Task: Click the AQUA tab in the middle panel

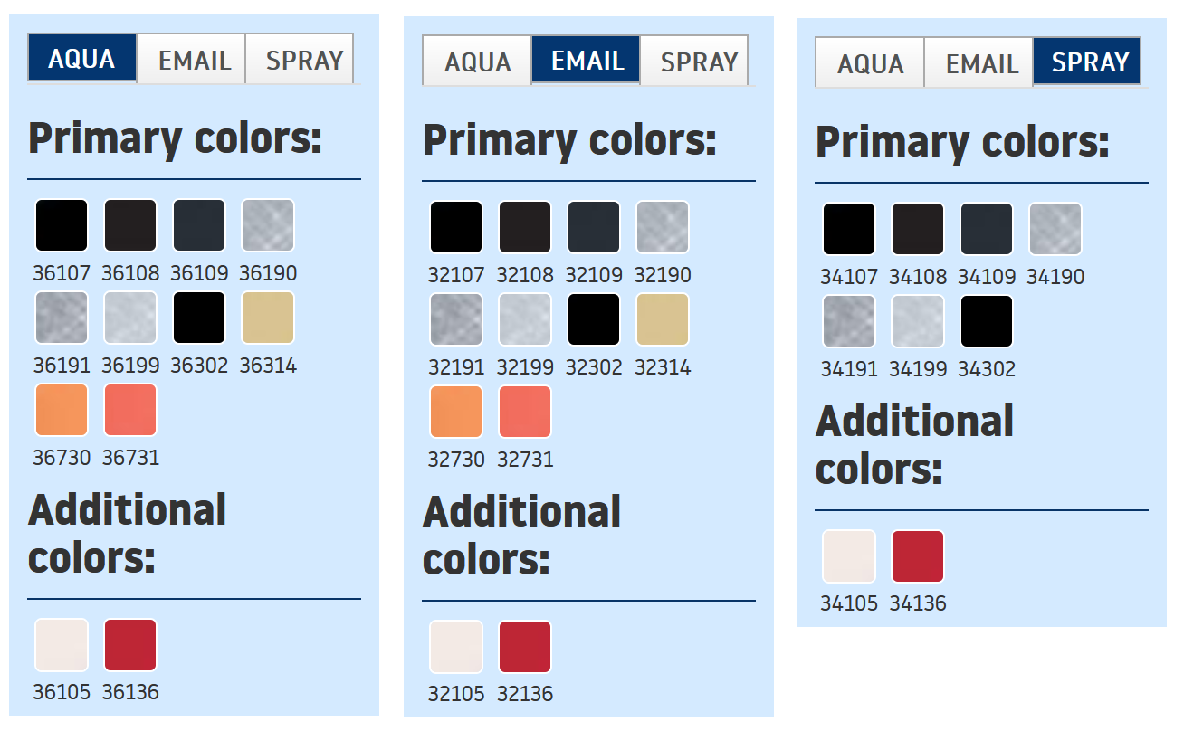Action: click(x=477, y=62)
